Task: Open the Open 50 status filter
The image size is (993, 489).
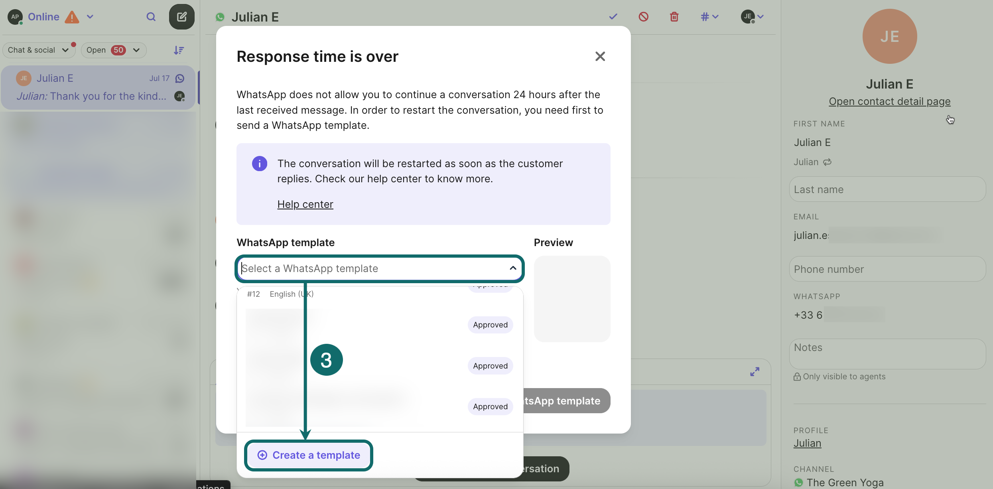Action: (113, 50)
